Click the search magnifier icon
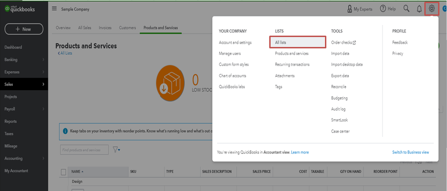The image size is (447, 191). 406,9
